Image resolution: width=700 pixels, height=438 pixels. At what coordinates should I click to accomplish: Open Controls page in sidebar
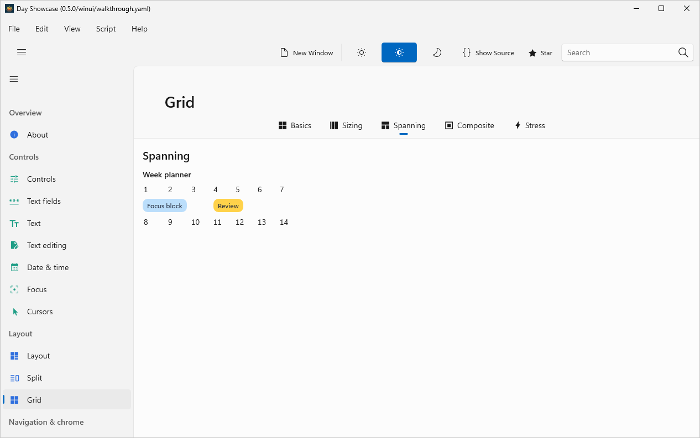(x=66, y=179)
